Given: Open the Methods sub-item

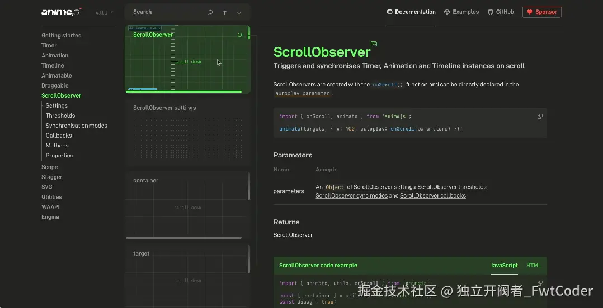Looking at the screenshot, I should click(x=57, y=146).
